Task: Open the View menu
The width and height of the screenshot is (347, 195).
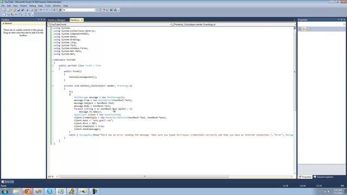Action: click(x=15, y=6)
